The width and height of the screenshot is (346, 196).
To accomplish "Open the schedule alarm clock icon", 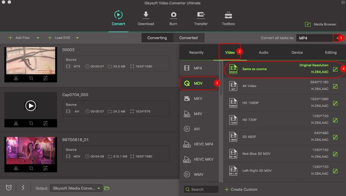I will pyautogui.click(x=9, y=187).
